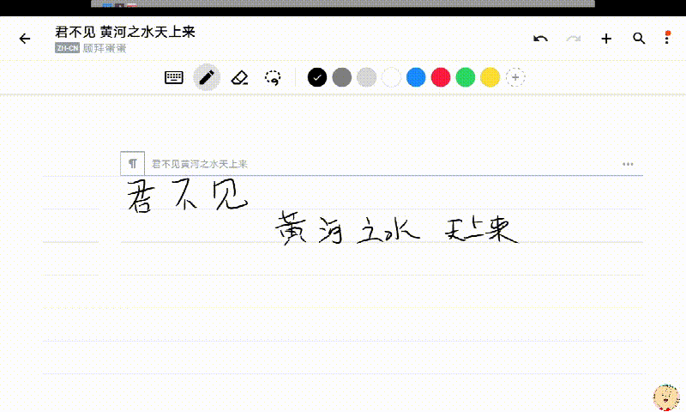Screen dimensions: 686x412
Task: Choose the black ink color
Action: (x=317, y=77)
